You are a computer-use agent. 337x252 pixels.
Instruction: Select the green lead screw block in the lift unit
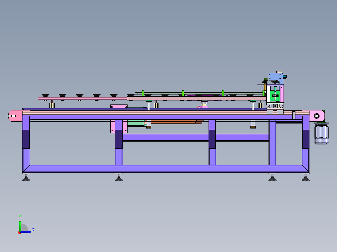(275, 96)
